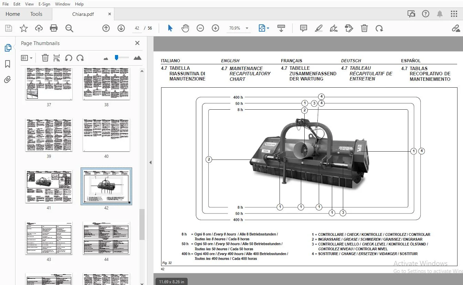Viewport: 463px width, 285px height.
Task: Open the Page Thumbnails sidebar icon
Action: point(8,48)
